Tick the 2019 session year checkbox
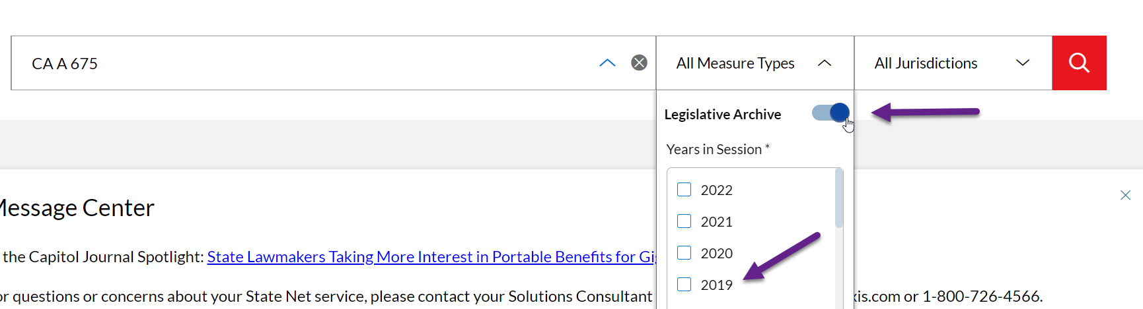This screenshot has width=1143, height=309. click(x=684, y=285)
